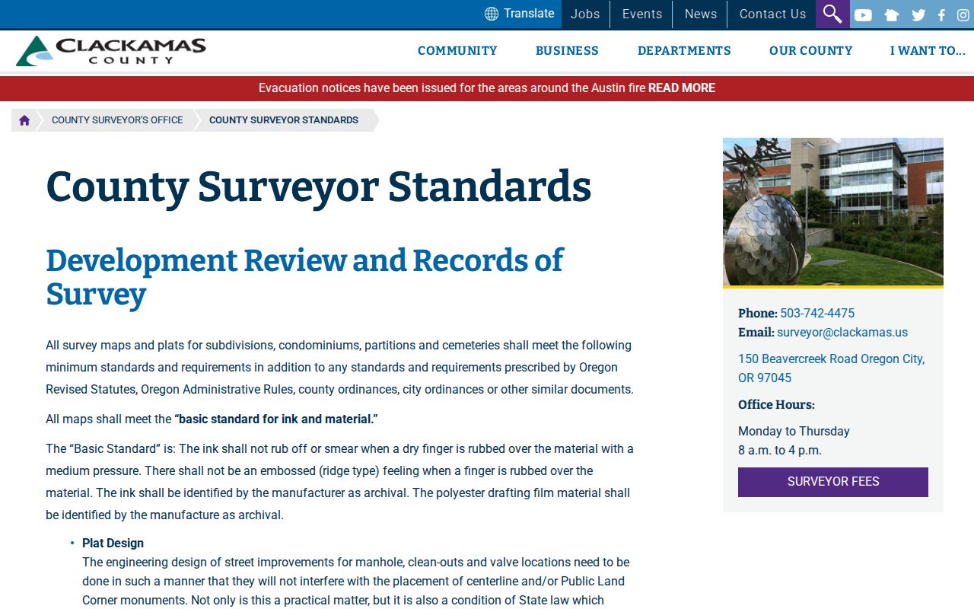Viewport: 974px width, 609px height.
Task: Open the search magnifier icon
Action: [x=832, y=14]
